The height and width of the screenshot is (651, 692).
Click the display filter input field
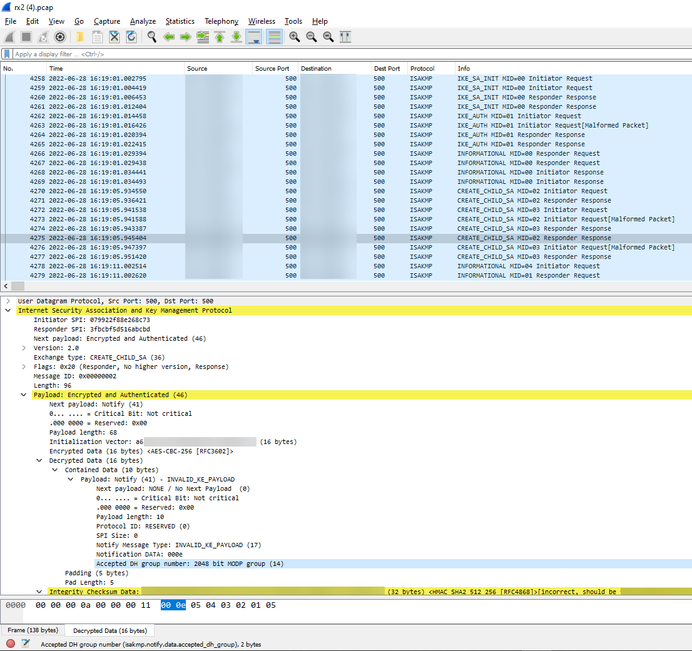click(188, 54)
